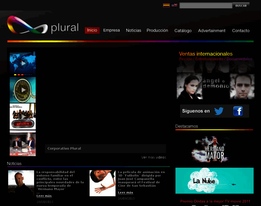The width and height of the screenshot is (261, 206).
Task: Click the Ficción / Entretenimiento / Documentales subtitle
Action: pyautogui.click(x=216, y=59)
